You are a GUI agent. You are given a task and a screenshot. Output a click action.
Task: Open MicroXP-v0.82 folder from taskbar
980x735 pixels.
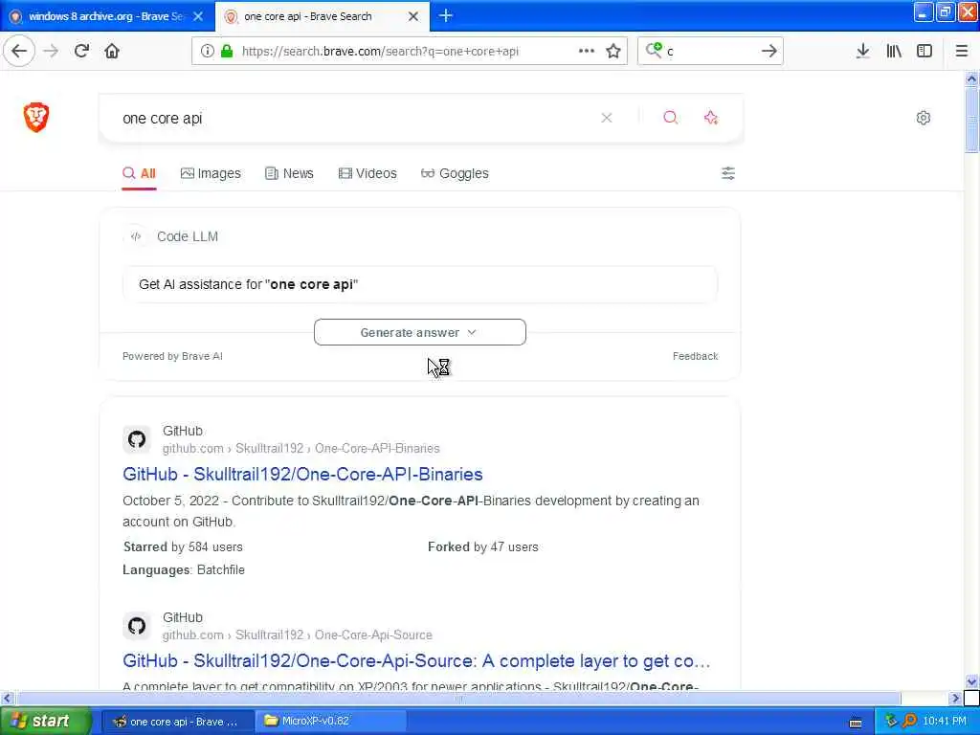pos(330,722)
